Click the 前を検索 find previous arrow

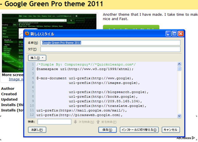[98, 122]
